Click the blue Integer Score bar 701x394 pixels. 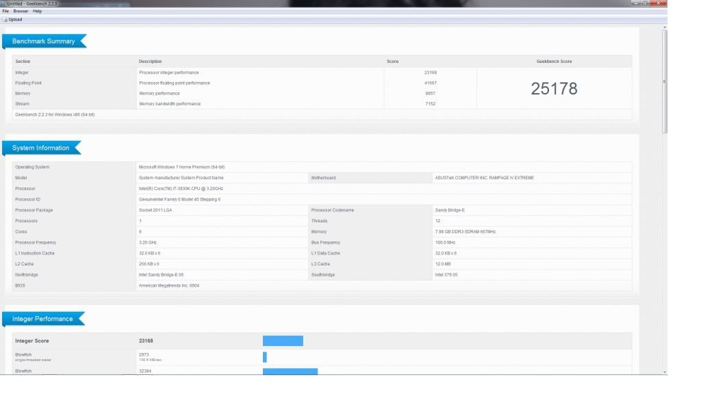(283, 341)
